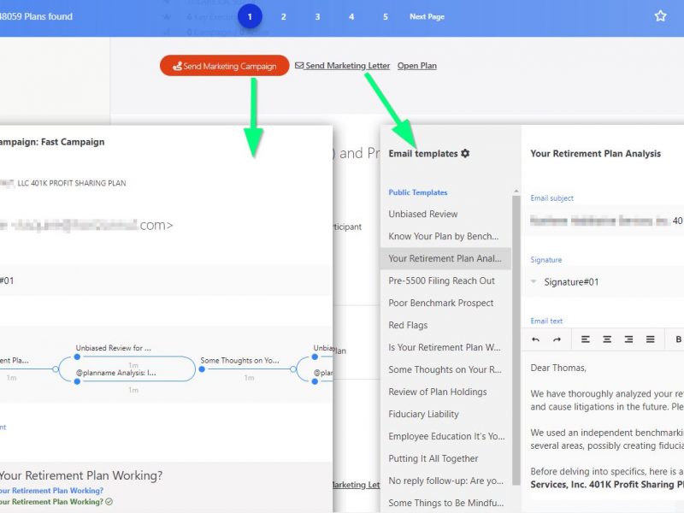Go to page 3 of results
The height and width of the screenshot is (513, 684).
pyautogui.click(x=317, y=16)
